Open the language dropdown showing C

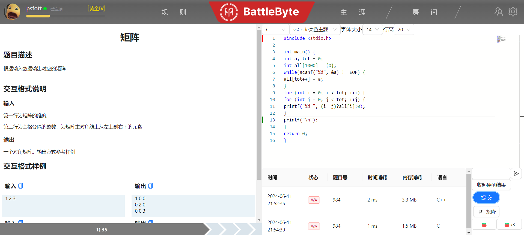(x=275, y=30)
